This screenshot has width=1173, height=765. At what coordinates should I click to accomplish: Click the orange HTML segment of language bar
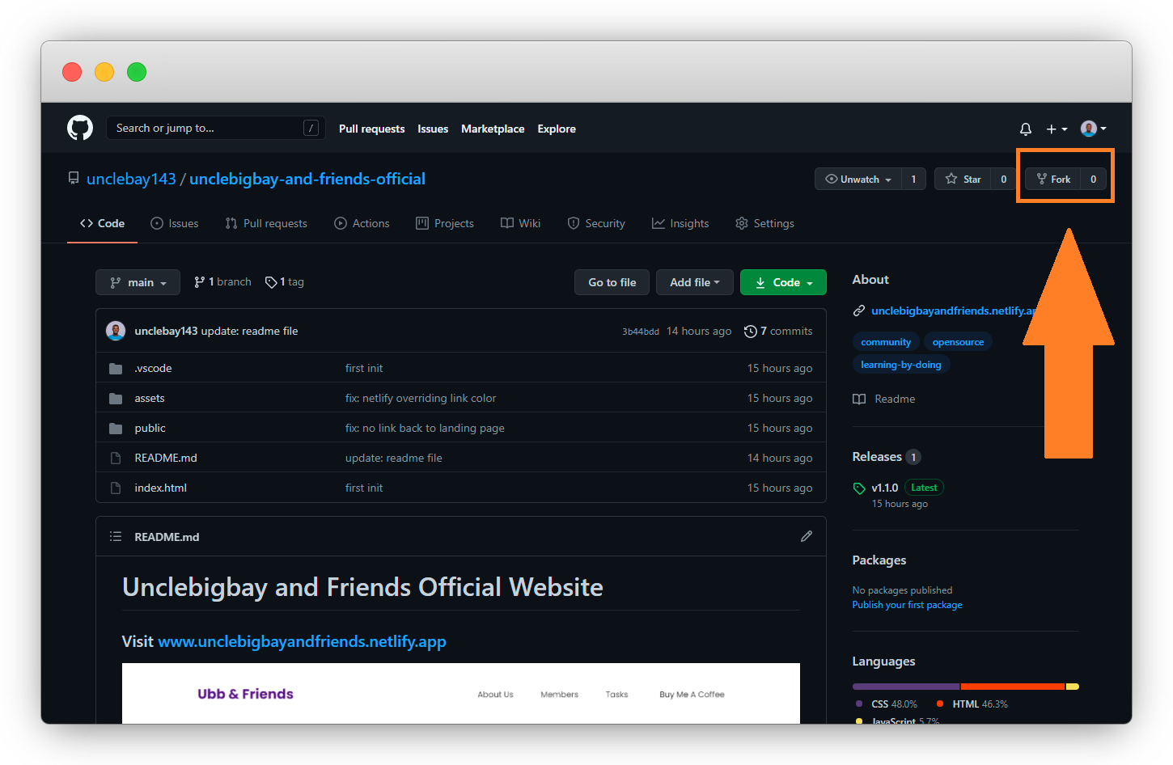[1012, 687]
